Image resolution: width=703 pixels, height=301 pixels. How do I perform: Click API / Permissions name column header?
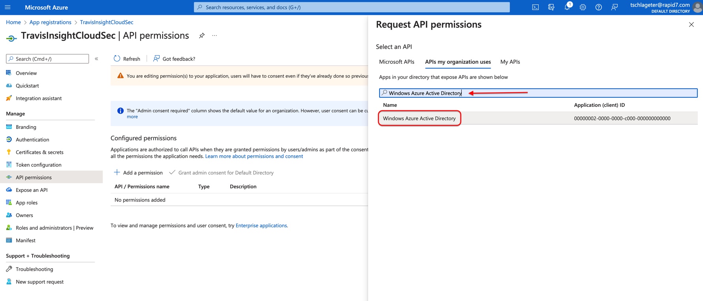pyautogui.click(x=142, y=186)
